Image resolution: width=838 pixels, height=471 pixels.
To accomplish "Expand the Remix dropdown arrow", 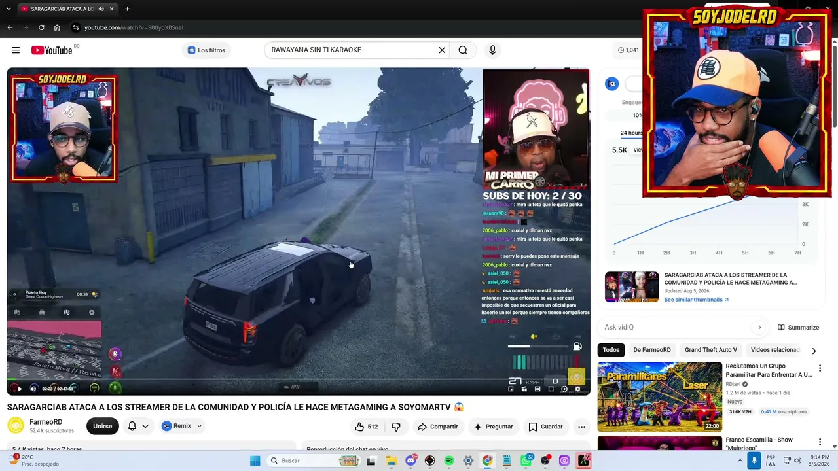I will coord(199,426).
